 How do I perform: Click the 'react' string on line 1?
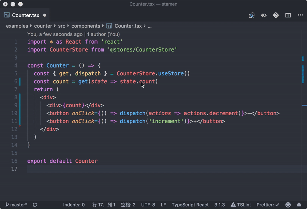click(112, 42)
